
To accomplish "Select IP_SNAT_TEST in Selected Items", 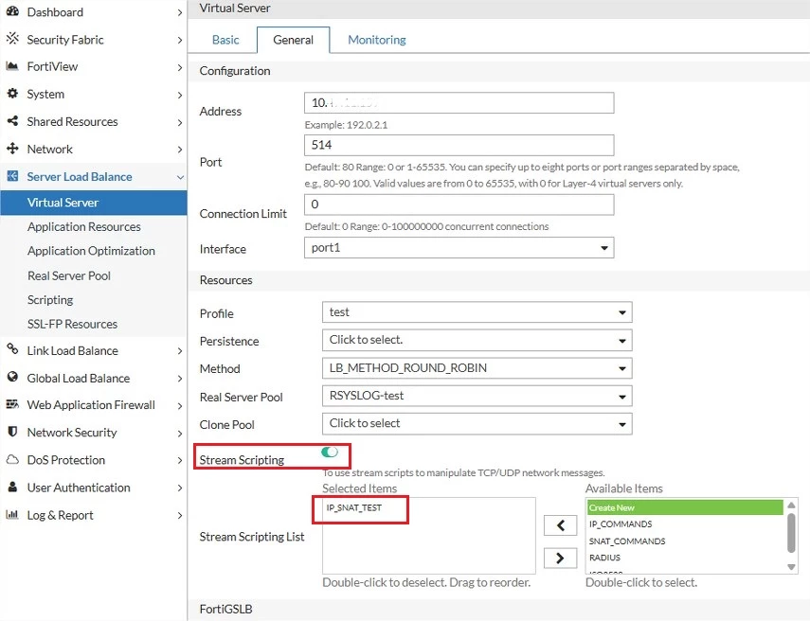I will [354, 508].
